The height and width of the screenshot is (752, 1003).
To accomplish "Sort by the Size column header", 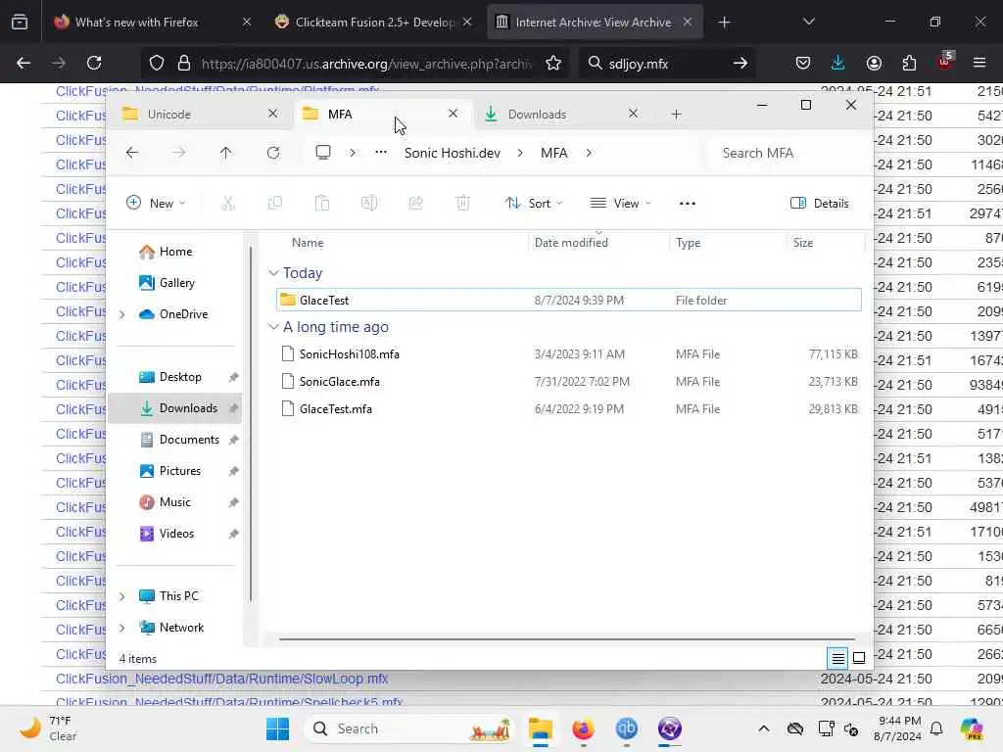I will coord(803,243).
